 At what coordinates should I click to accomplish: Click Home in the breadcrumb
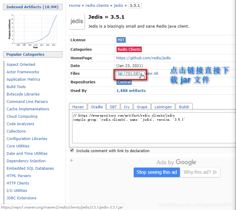(x=75, y=6)
